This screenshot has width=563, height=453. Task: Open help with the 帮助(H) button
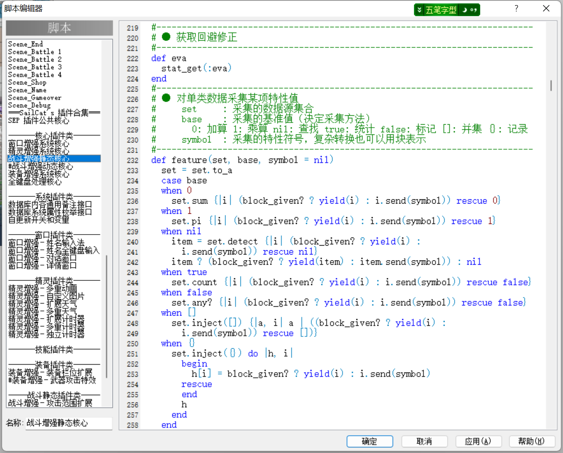click(532, 442)
